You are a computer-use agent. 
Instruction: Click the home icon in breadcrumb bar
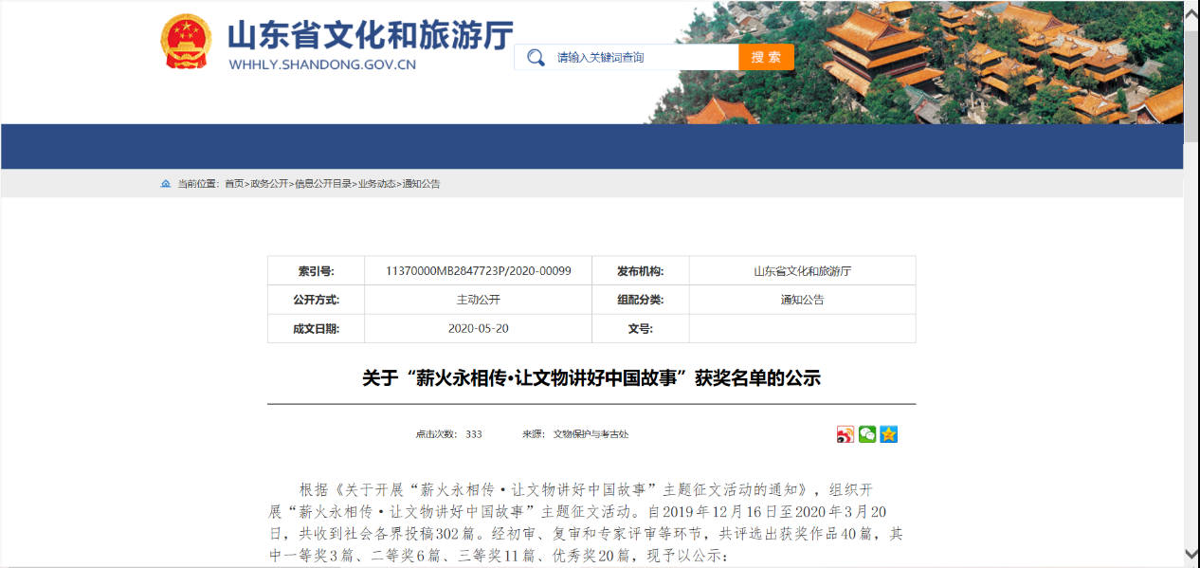[x=166, y=184]
